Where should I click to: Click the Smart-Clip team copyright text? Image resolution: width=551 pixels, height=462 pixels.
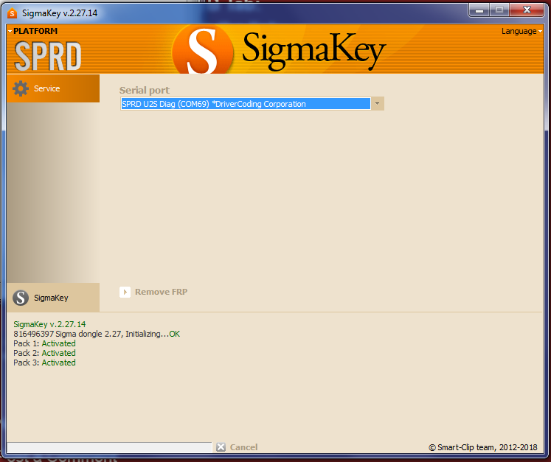pos(483,447)
